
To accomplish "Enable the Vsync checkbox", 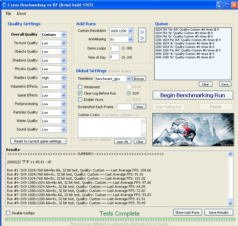I will (80, 100).
